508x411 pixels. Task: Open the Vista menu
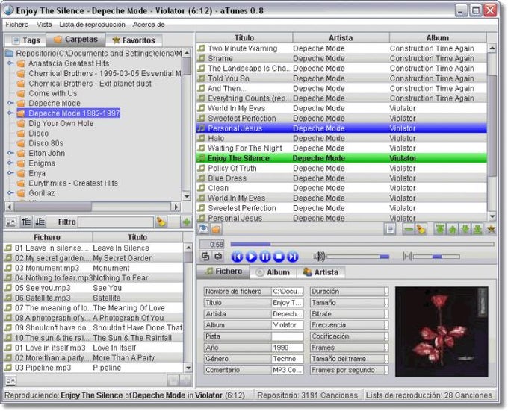(44, 25)
